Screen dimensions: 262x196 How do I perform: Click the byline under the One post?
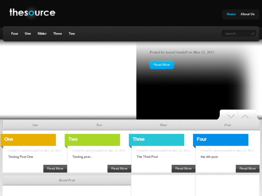35,150
